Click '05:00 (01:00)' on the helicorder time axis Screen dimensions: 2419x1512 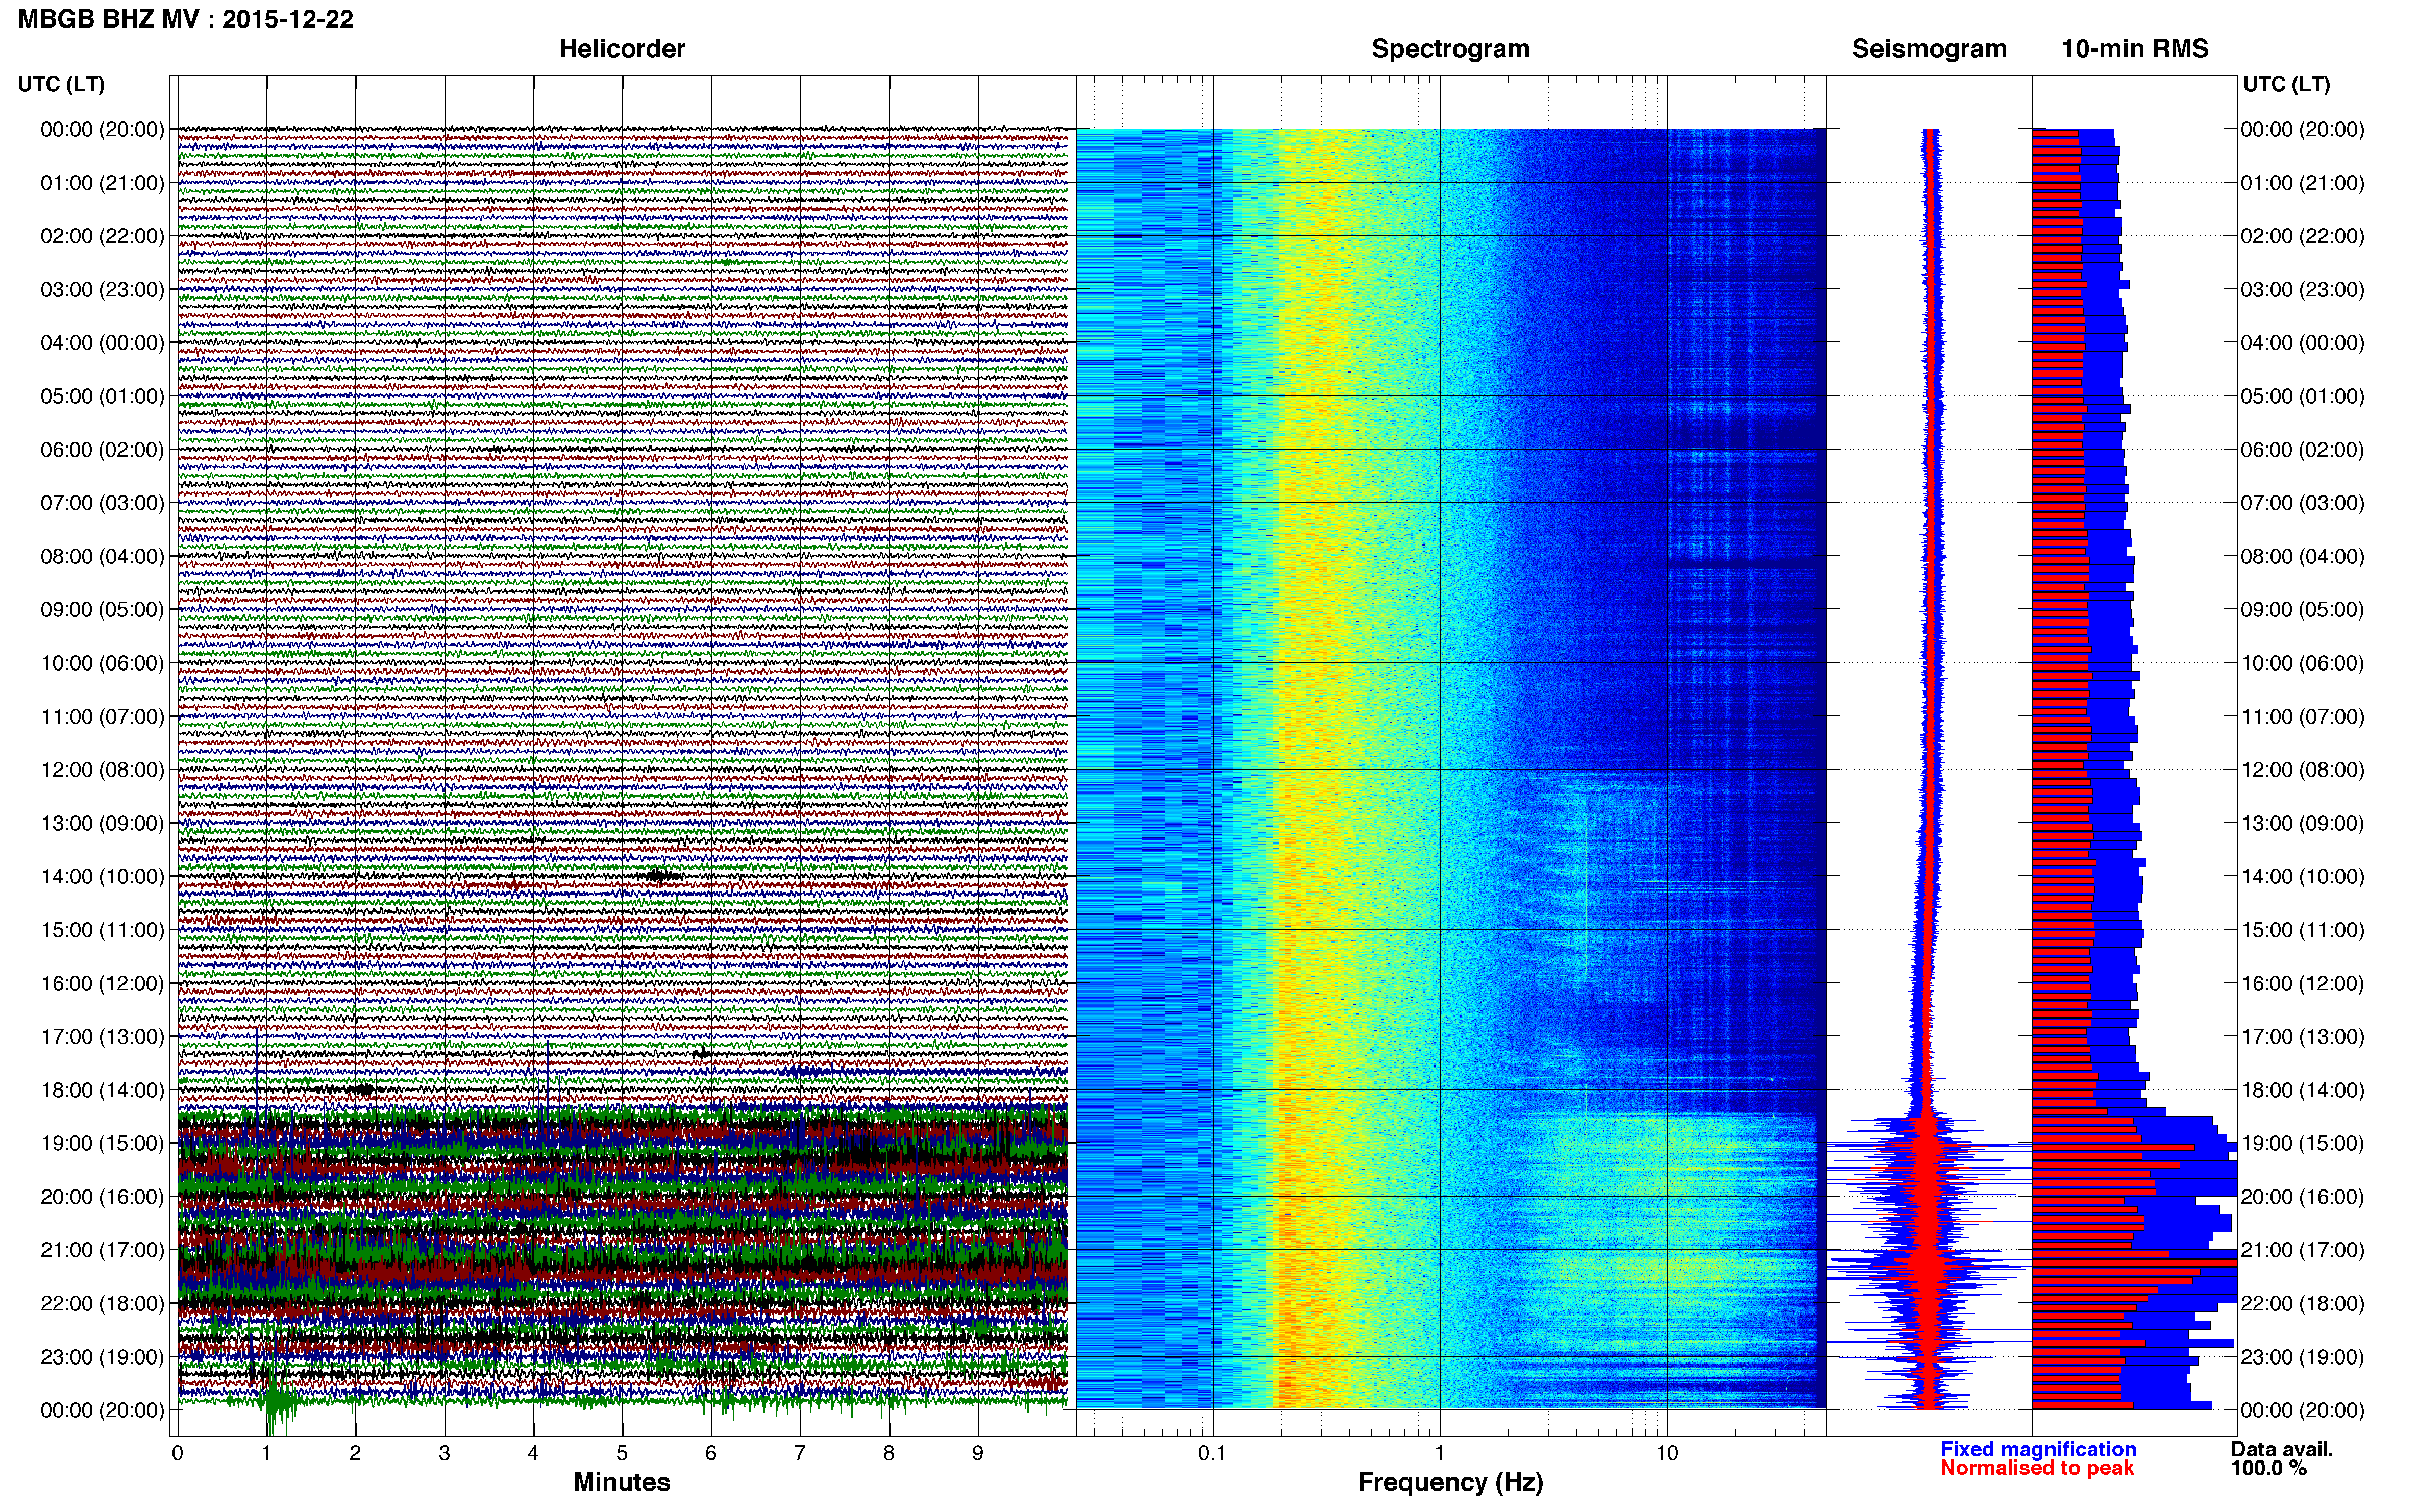102,396
